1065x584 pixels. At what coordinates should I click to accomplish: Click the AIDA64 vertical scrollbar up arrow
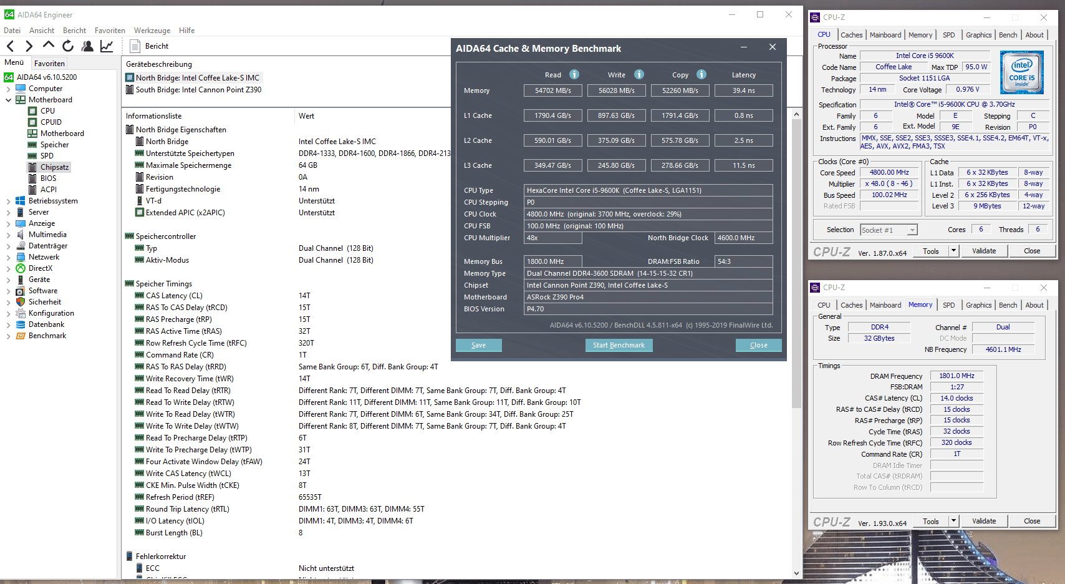(796, 115)
